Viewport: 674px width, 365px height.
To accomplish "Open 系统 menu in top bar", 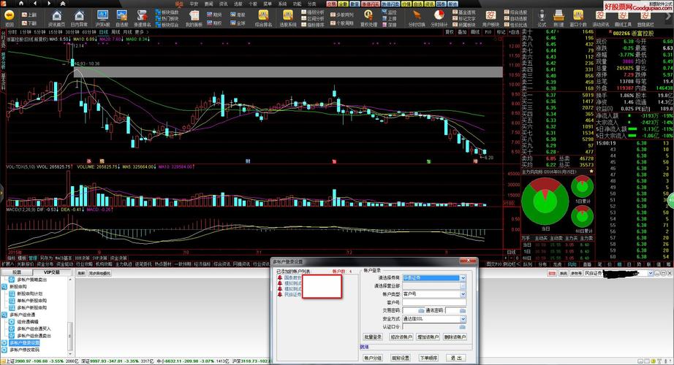I will (282, 4).
